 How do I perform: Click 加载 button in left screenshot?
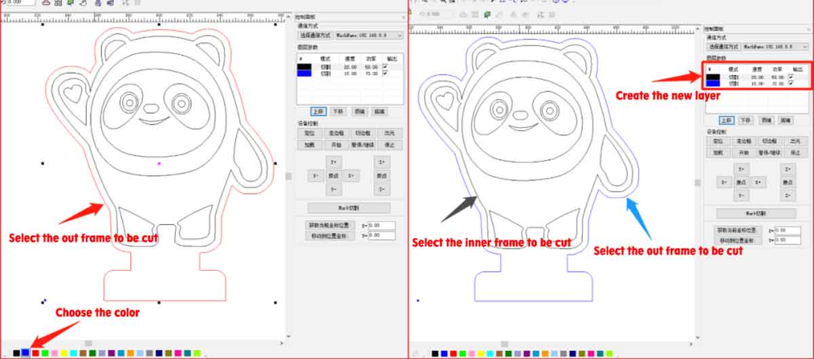pos(309,144)
